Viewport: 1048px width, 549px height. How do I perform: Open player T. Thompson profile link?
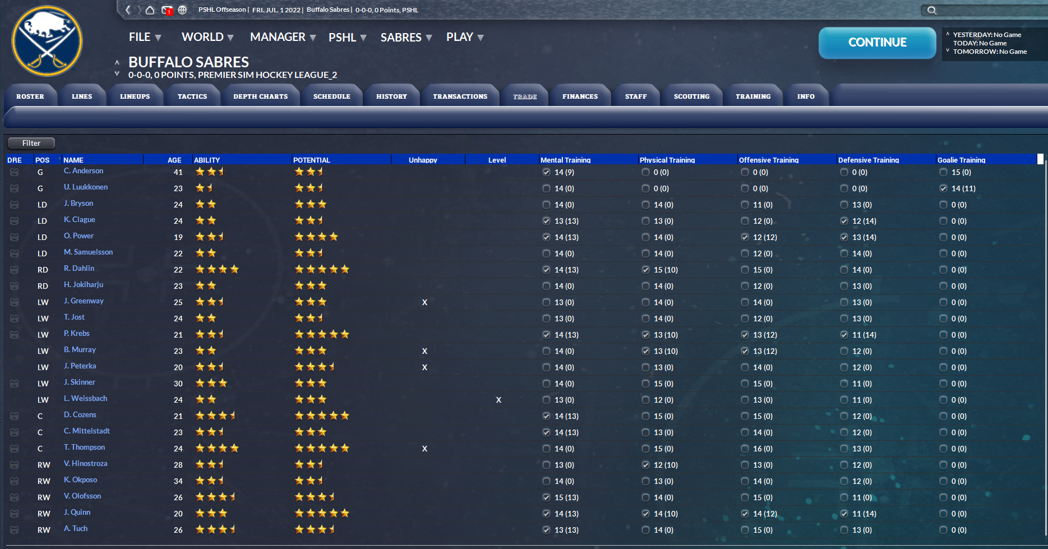tap(84, 447)
